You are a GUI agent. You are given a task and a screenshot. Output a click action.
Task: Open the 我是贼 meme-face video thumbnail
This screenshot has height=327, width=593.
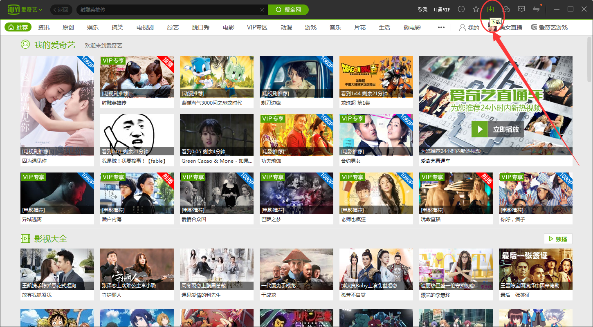[x=137, y=135]
